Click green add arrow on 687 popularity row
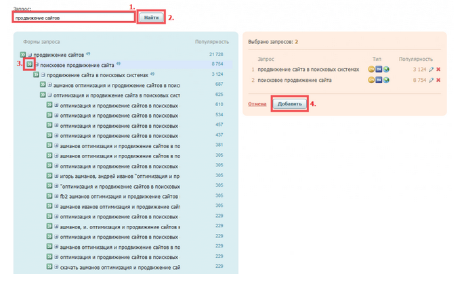 click(43, 85)
